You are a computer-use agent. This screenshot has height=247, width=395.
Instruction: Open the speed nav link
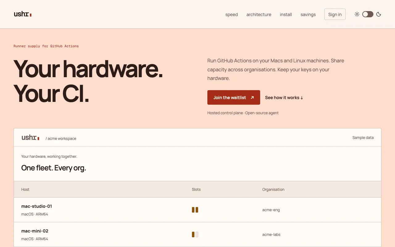pyautogui.click(x=231, y=15)
